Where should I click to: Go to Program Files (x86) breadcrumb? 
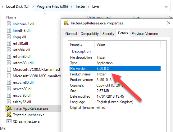[x=52, y=6]
